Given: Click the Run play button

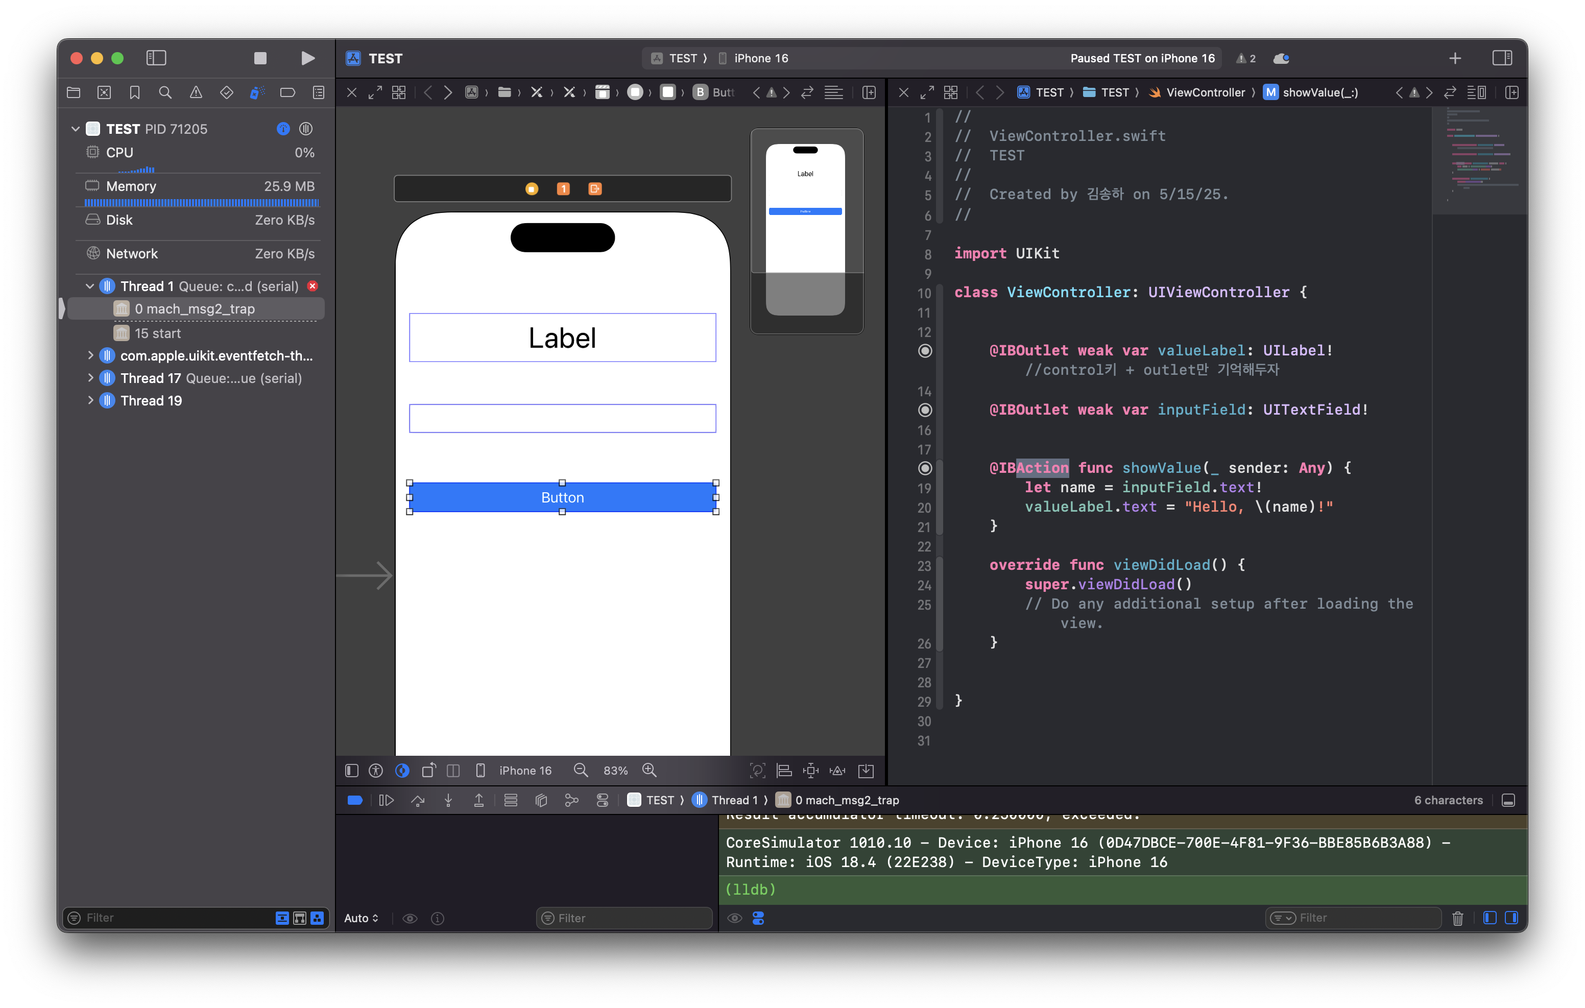Looking at the screenshot, I should click(x=307, y=58).
